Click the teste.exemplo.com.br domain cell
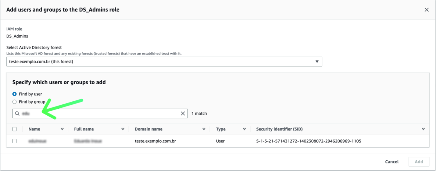Screen dimensions: 436x171 155,141
